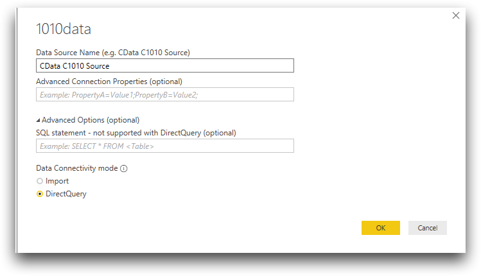The image size is (481, 276).
Task: Select the 'Data Connectivity mode' label text
Action: click(76, 168)
